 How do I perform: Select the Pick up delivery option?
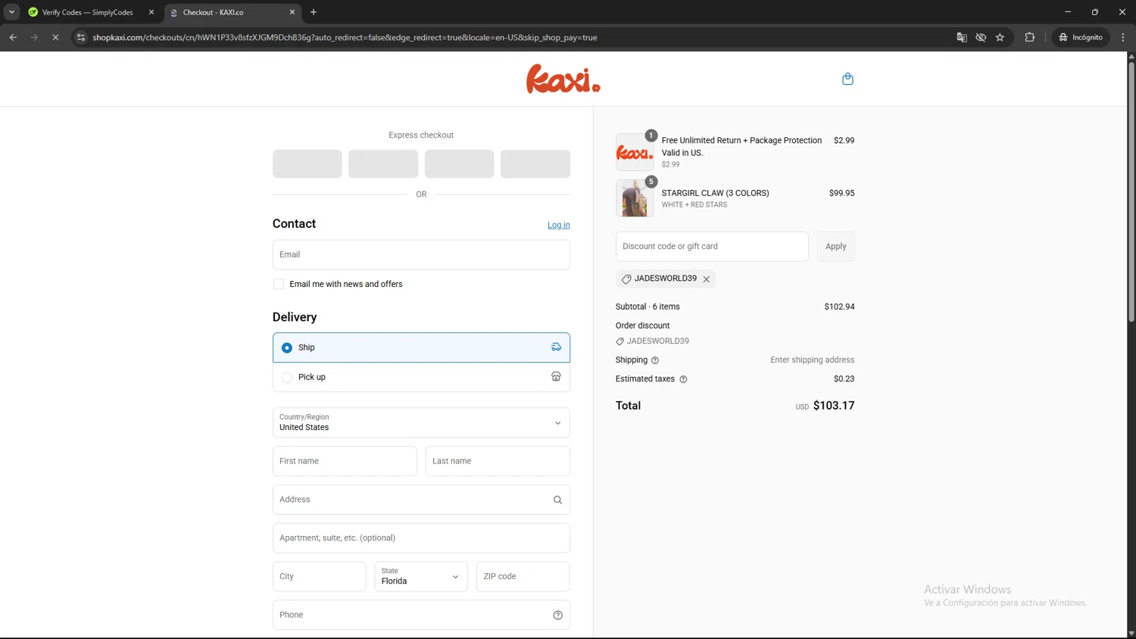(x=421, y=377)
